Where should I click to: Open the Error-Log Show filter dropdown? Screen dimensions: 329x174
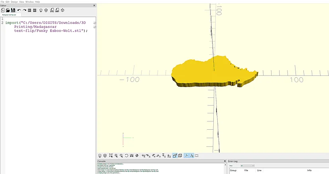[x=247, y=166]
